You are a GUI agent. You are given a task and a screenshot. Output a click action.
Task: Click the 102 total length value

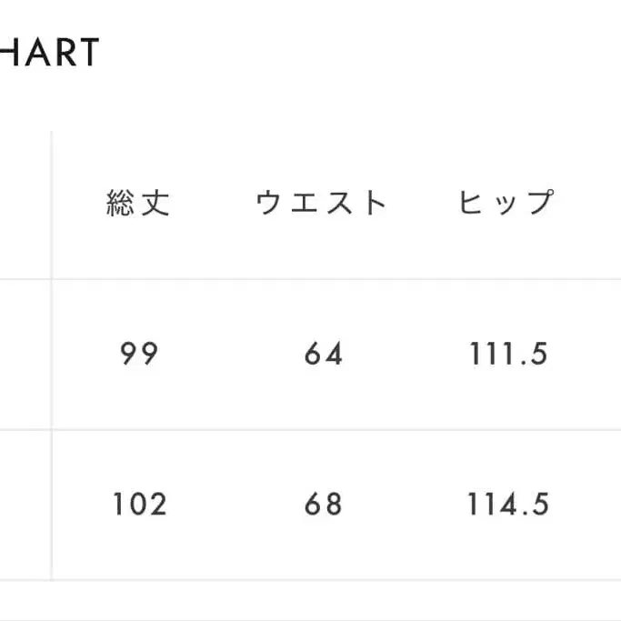(x=139, y=504)
